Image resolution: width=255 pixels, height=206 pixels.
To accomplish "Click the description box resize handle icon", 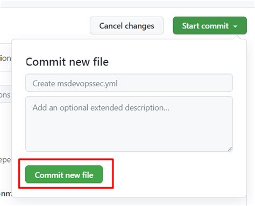I will (230, 149).
